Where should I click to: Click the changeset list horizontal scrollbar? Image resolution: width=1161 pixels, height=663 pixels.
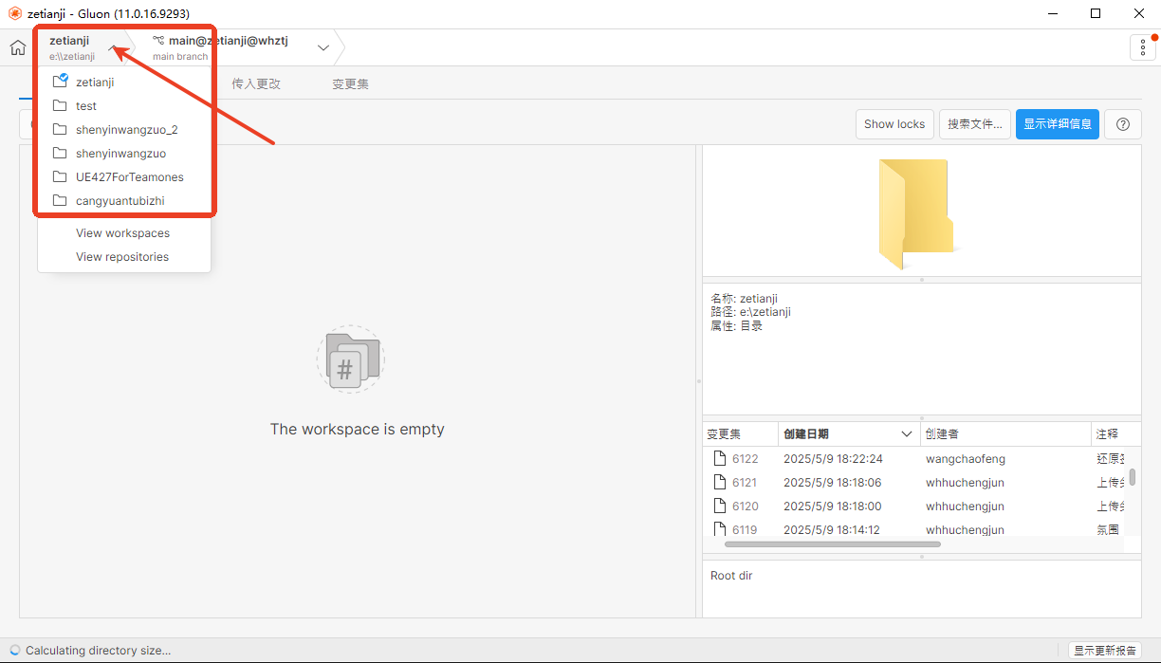pos(832,544)
